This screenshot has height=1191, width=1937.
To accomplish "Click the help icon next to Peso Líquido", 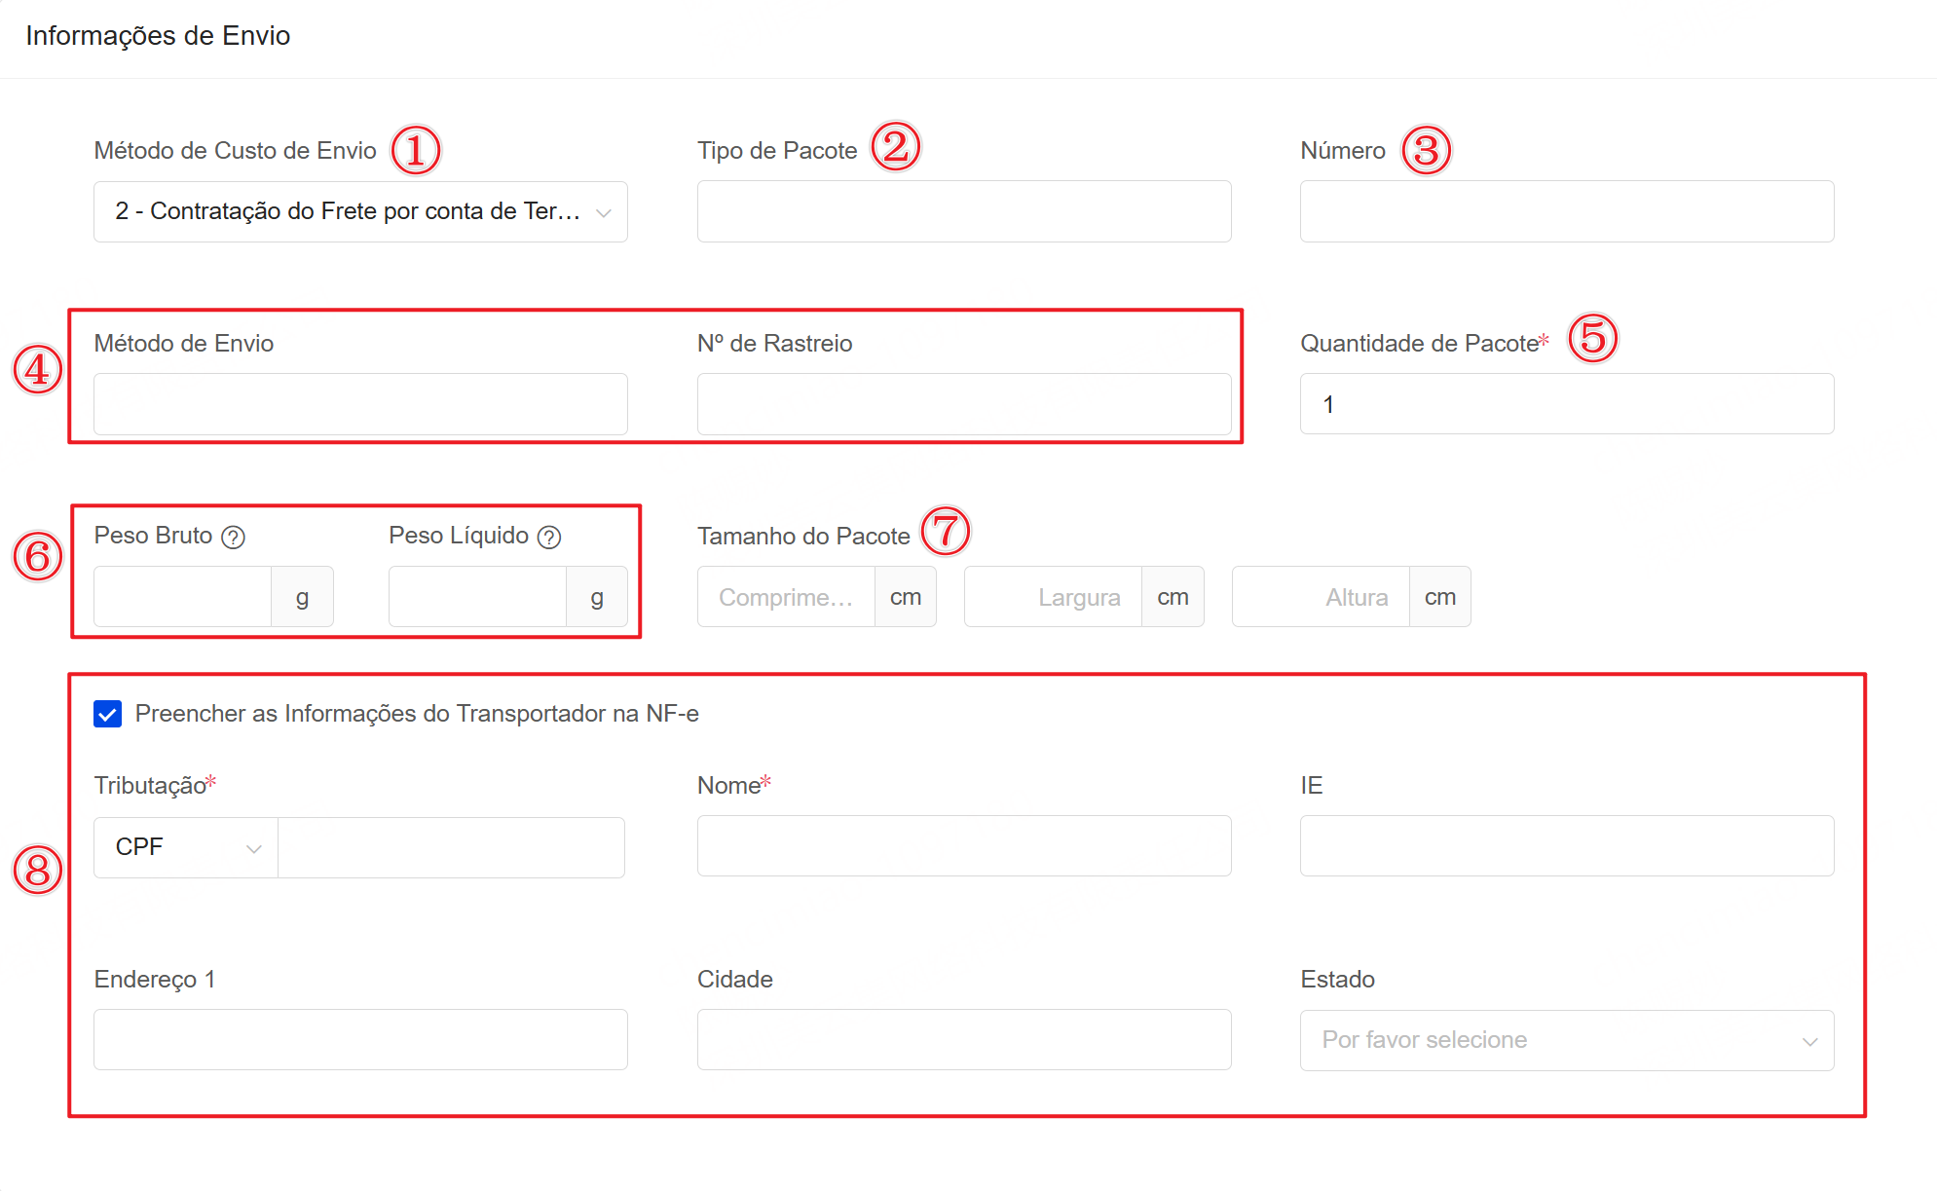I will (x=549, y=538).
